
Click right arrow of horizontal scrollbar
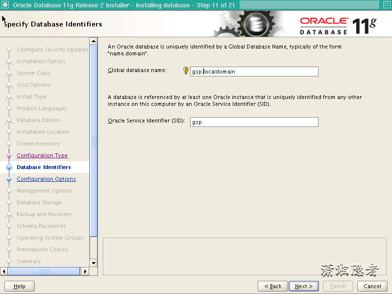[x=85, y=271]
